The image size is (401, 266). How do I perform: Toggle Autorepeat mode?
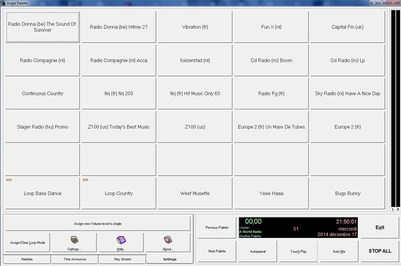pos(257,251)
